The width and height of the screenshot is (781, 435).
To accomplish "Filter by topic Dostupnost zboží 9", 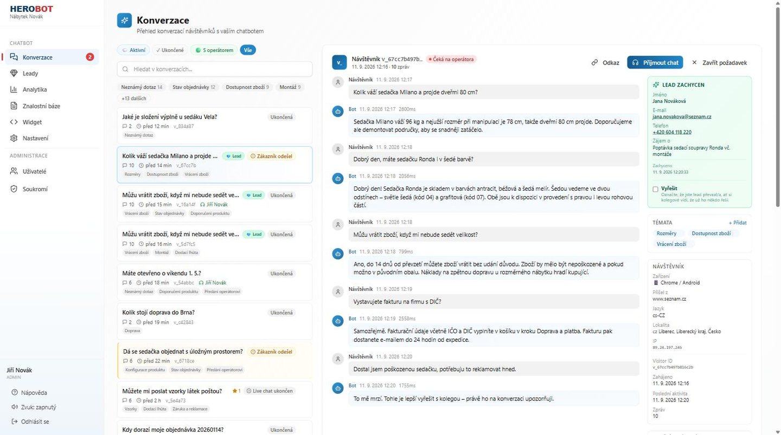I will pos(247,87).
